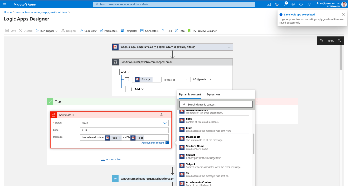Image resolution: width=348 pixels, height=186 pixels.
Task: Open the Status dropdown showing Failed
Action: [x=124, y=123]
